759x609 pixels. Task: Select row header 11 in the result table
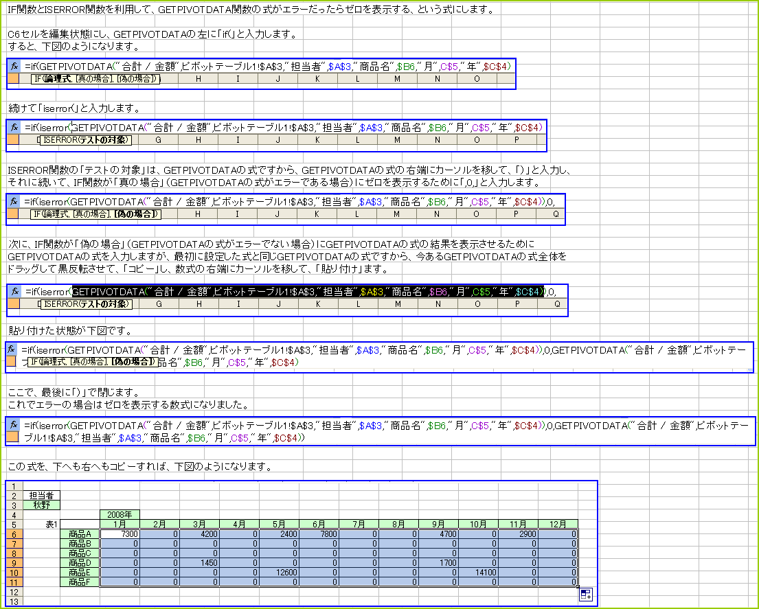(13, 582)
